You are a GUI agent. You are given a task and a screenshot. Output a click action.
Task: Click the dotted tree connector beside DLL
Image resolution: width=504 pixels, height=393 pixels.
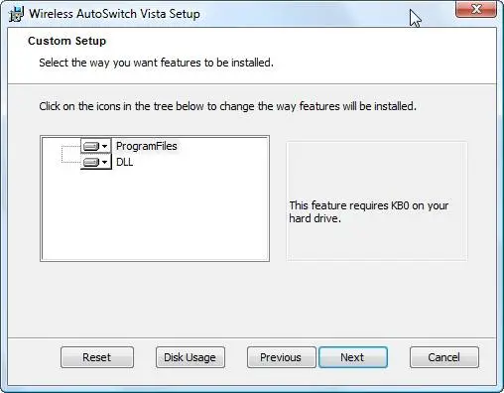(70, 162)
